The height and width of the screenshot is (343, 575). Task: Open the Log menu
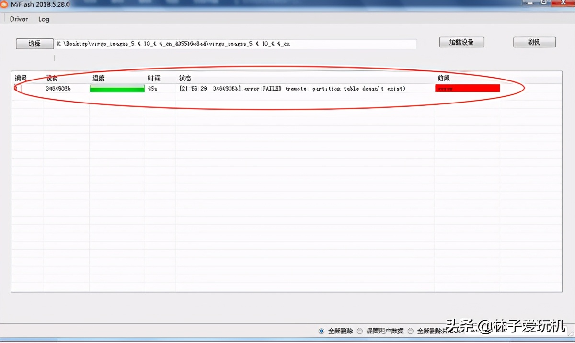click(44, 19)
